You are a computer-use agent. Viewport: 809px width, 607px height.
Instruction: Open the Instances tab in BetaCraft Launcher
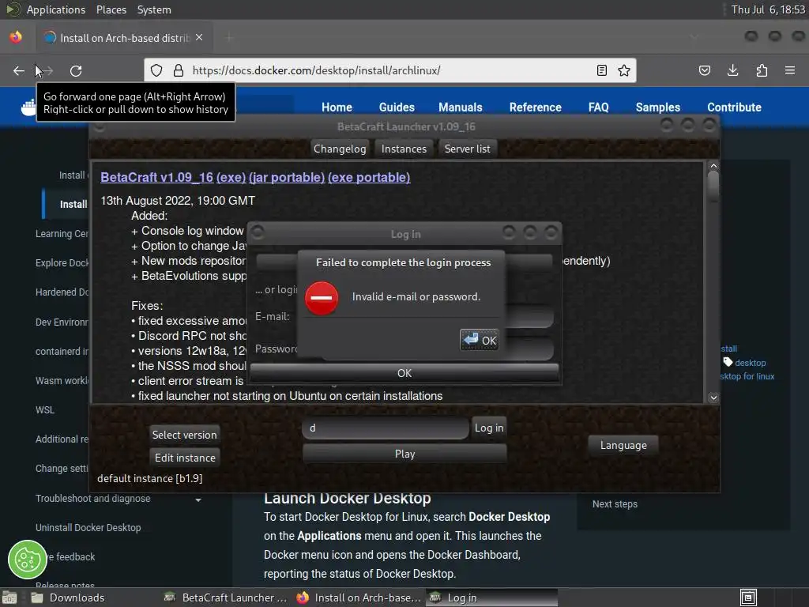404,149
